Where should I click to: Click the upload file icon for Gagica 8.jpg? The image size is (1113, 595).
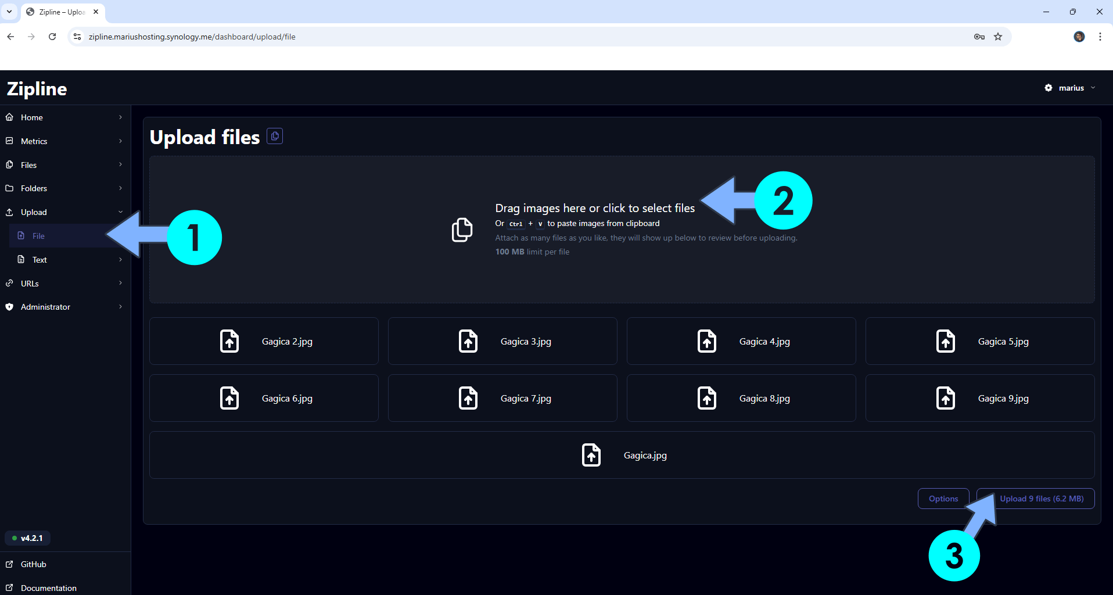707,398
